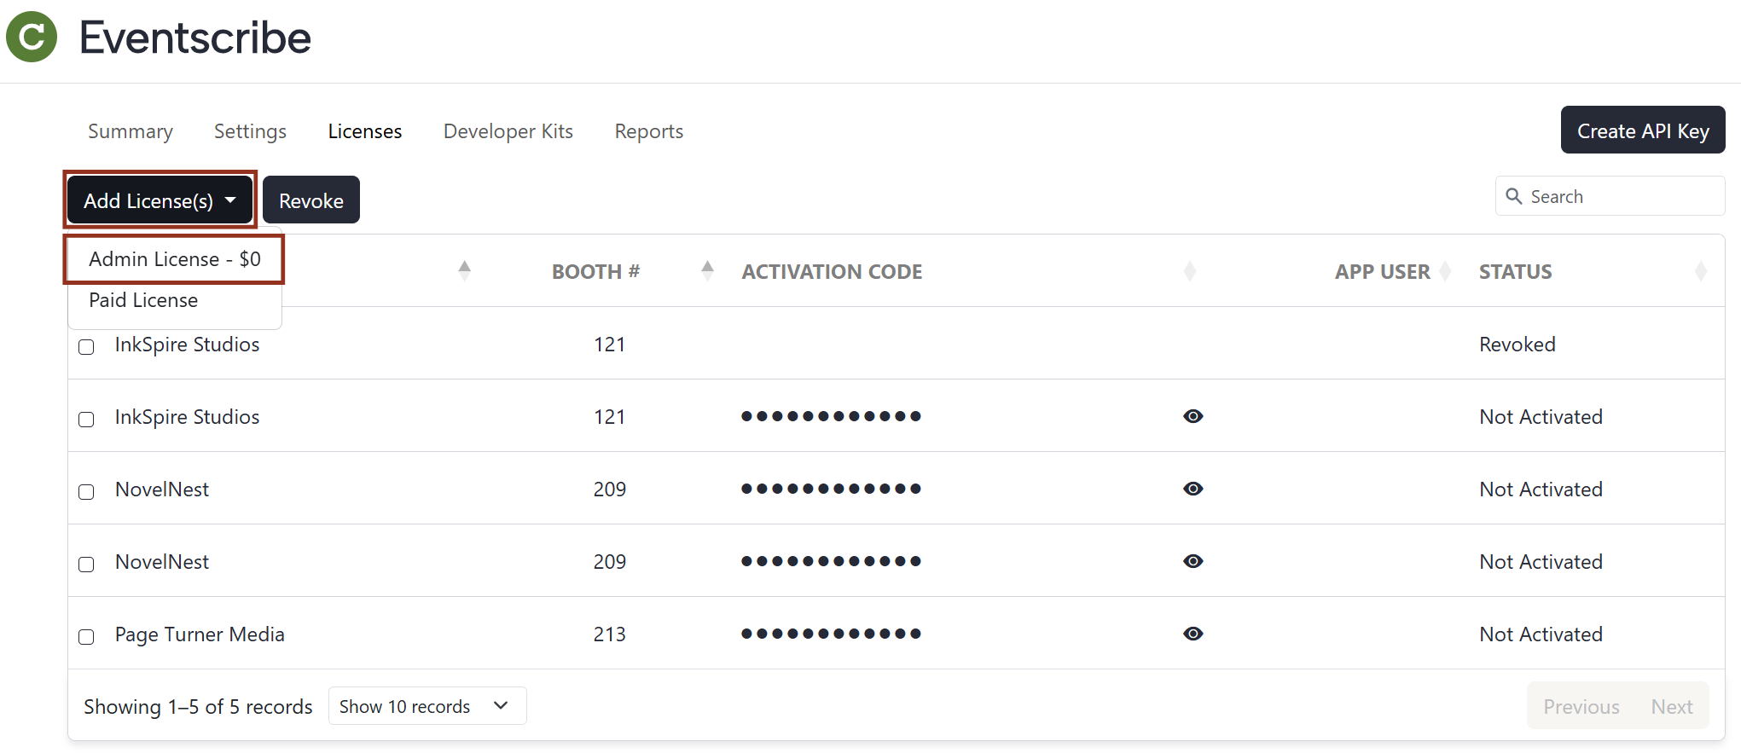
Task: Choose Admin License - $0 option
Action: tap(175, 259)
